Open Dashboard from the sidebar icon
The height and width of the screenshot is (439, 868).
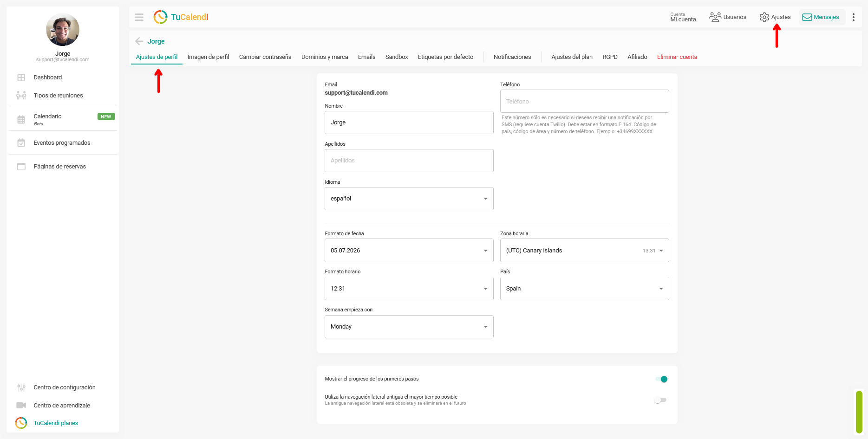(x=21, y=77)
